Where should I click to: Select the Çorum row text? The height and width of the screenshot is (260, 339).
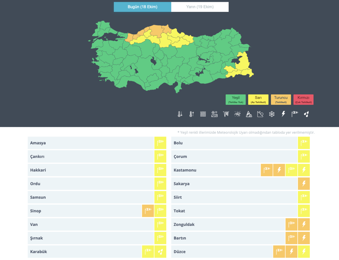pos(180,157)
